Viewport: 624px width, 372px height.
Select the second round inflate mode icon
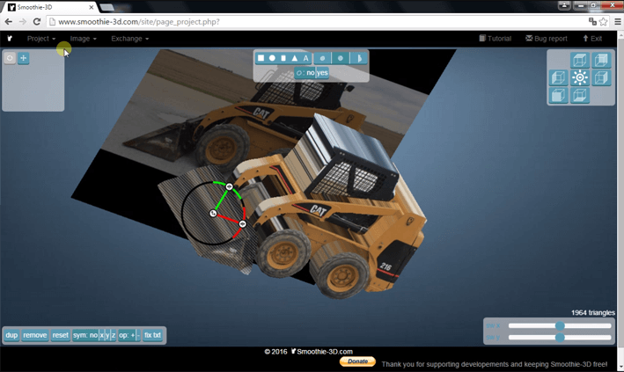pos(341,58)
